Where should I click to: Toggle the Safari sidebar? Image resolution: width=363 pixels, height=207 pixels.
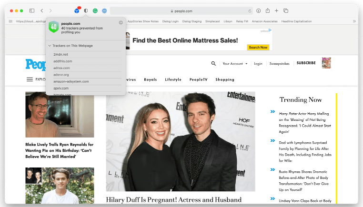32,10
